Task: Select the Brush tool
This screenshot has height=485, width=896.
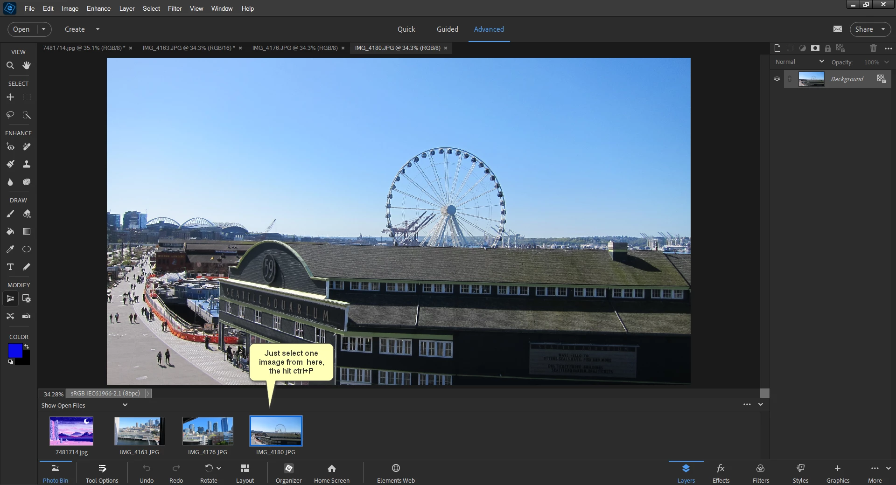Action: pyautogui.click(x=10, y=214)
